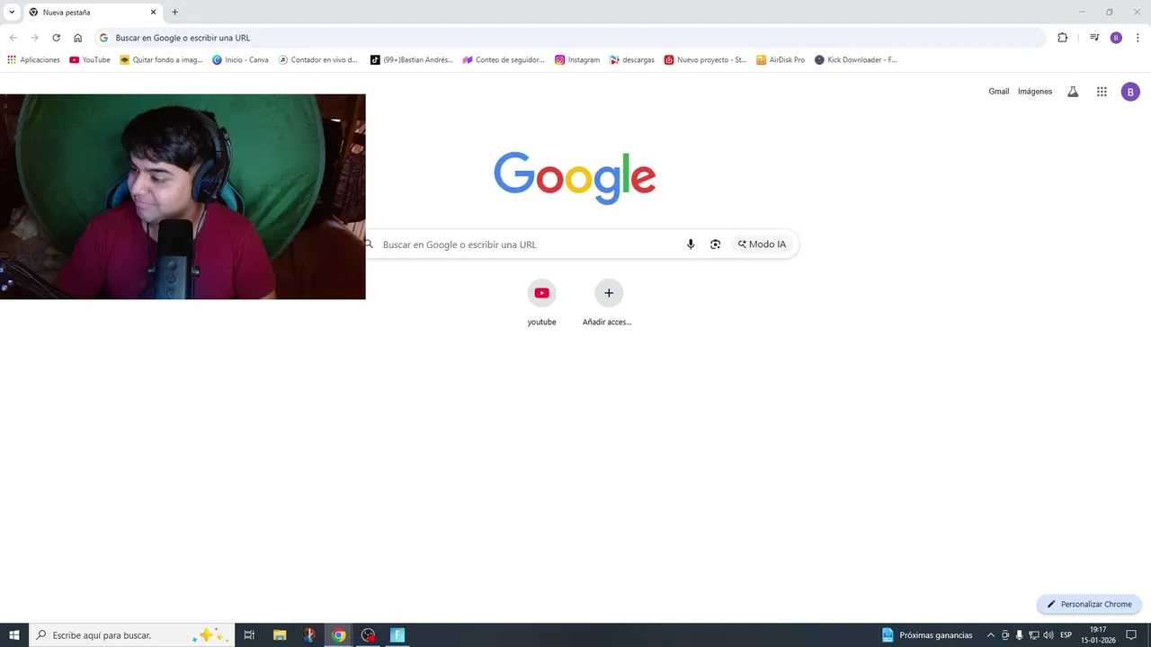Click the Google logo
Screen dimensions: 1151x647
pyautogui.click(x=575, y=177)
